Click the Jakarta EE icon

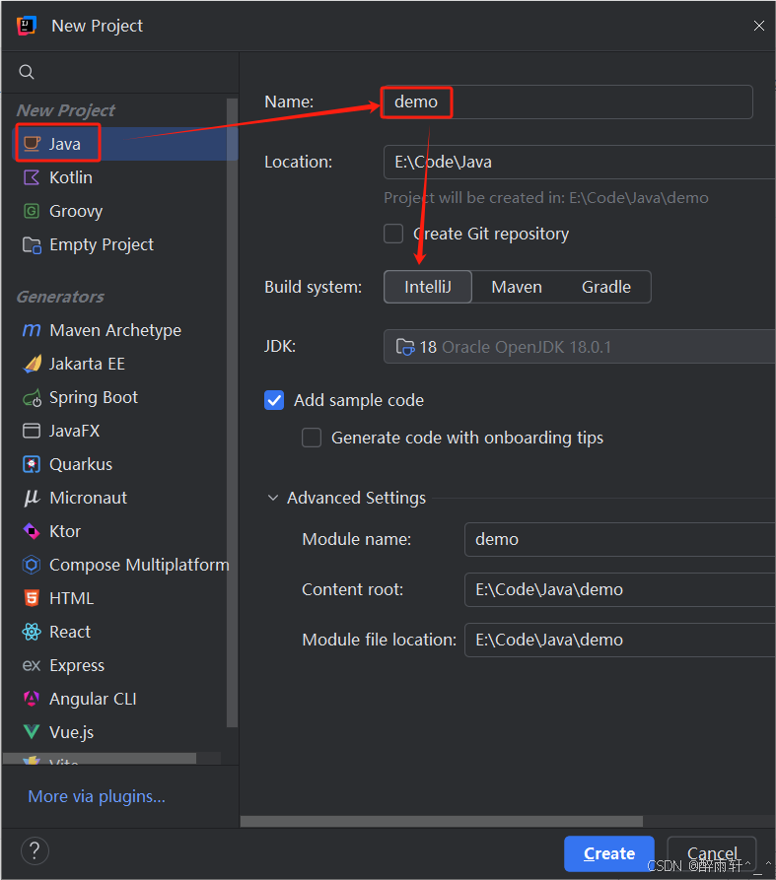pyautogui.click(x=32, y=364)
